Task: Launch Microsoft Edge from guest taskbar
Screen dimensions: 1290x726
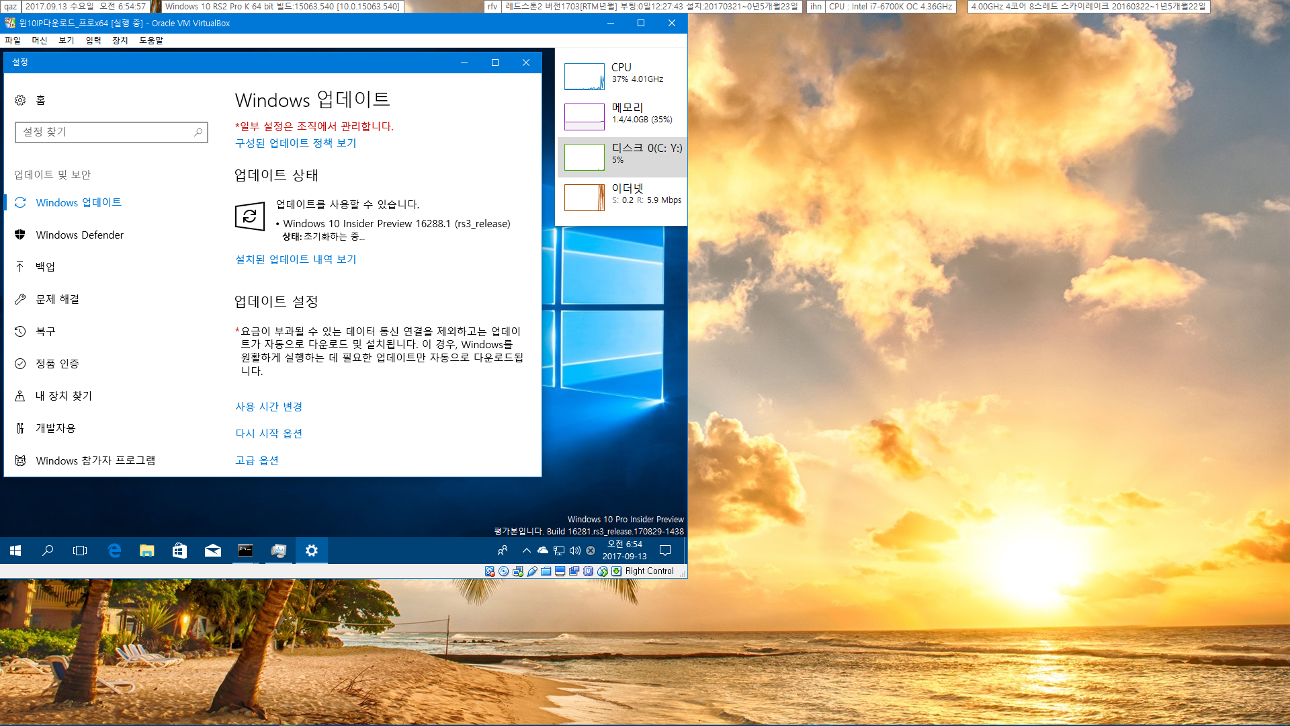Action: [114, 551]
